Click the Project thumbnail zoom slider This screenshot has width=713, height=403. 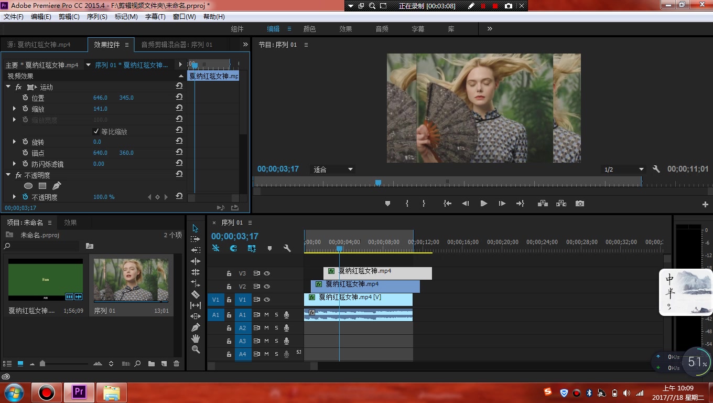(42, 364)
